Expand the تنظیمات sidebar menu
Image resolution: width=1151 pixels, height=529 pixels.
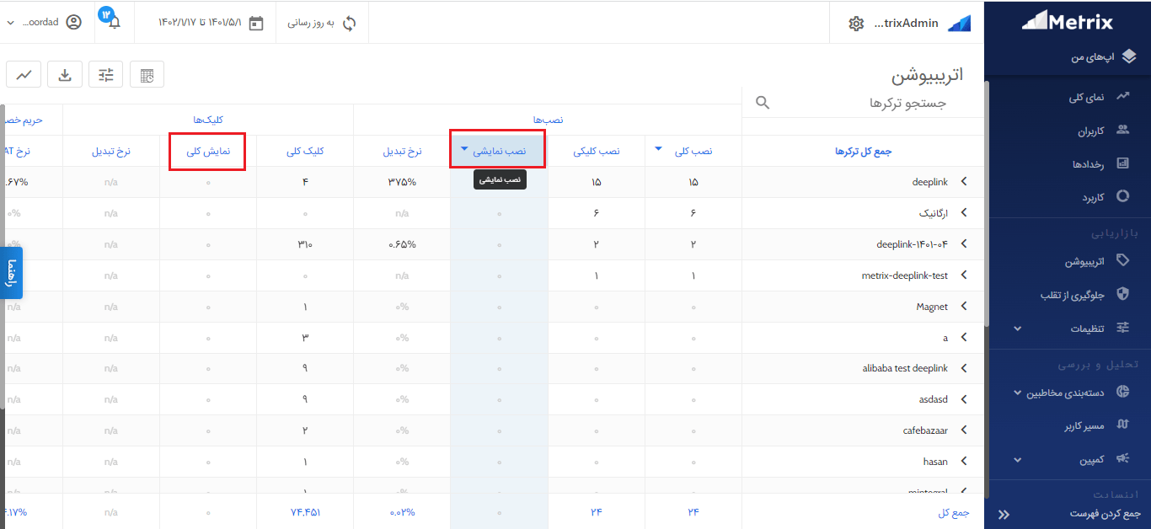(1068, 328)
